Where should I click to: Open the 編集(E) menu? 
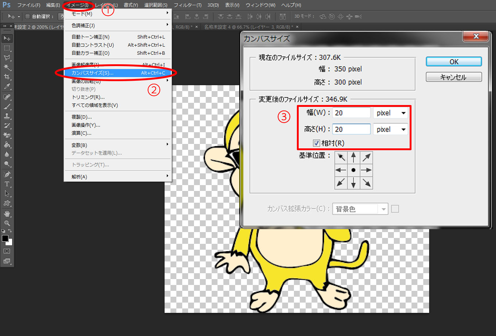coord(53,5)
